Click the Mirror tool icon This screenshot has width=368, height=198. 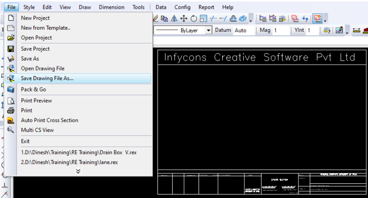tap(174, 19)
